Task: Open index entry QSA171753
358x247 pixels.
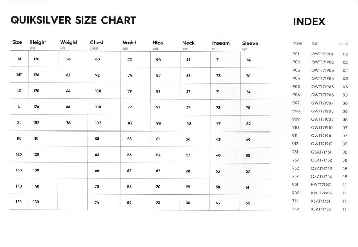Action: pos(321,168)
